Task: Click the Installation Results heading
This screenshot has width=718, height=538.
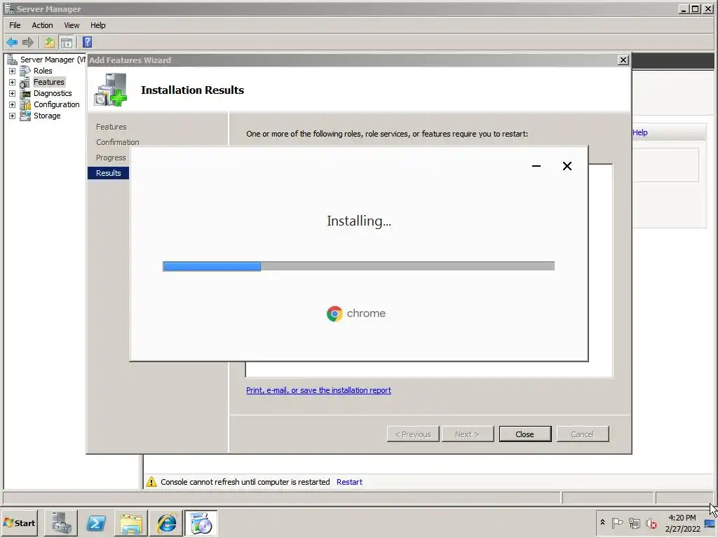Action: (192, 90)
